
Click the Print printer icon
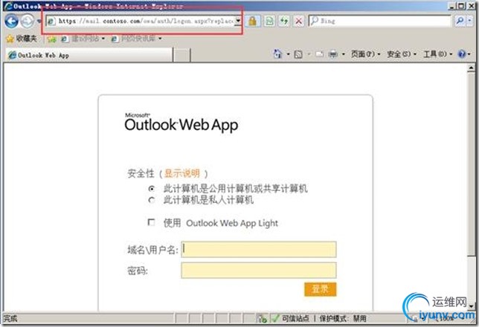pos(333,54)
